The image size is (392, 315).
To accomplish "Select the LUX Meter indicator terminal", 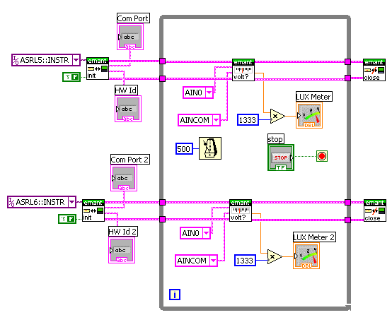I will coord(309,115).
